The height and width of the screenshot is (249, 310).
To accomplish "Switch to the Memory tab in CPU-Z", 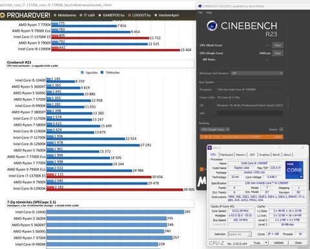I will (241, 155).
